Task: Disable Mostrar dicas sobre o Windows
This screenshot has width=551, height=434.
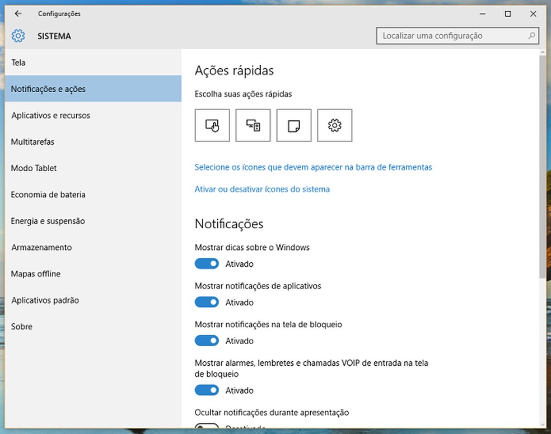Action: [207, 263]
